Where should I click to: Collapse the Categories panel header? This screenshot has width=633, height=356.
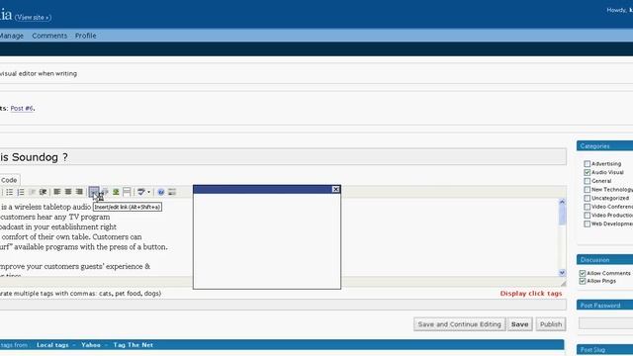[604, 145]
